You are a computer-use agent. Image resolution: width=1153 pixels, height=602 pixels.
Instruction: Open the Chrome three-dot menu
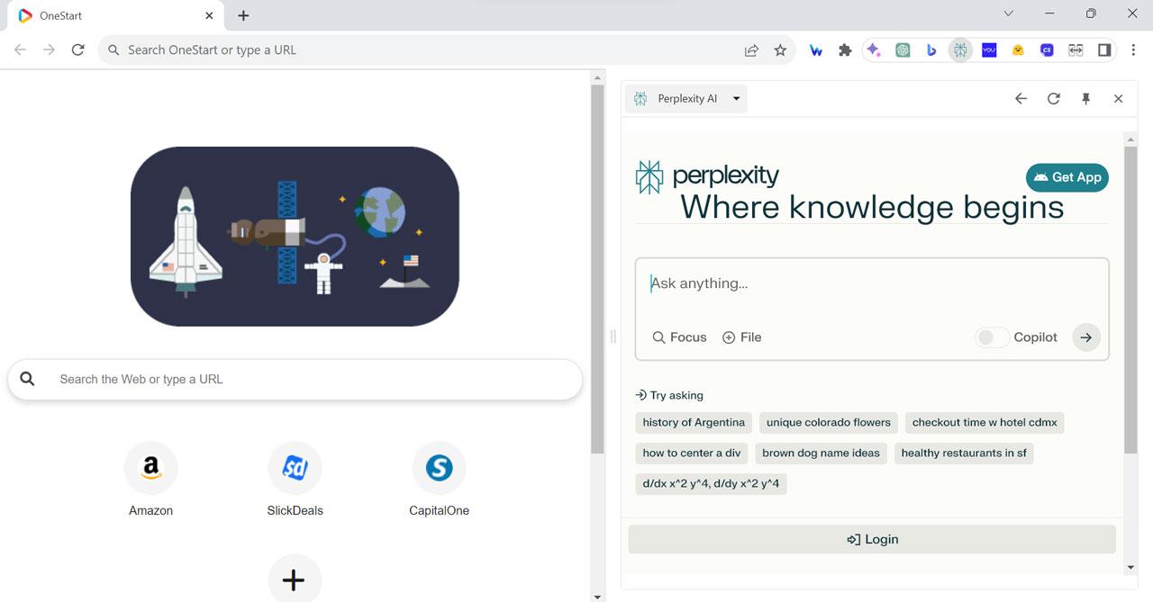(1133, 50)
